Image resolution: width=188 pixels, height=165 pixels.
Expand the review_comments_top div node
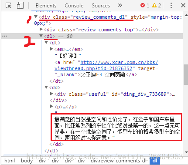pyautogui.click(x=41, y=30)
